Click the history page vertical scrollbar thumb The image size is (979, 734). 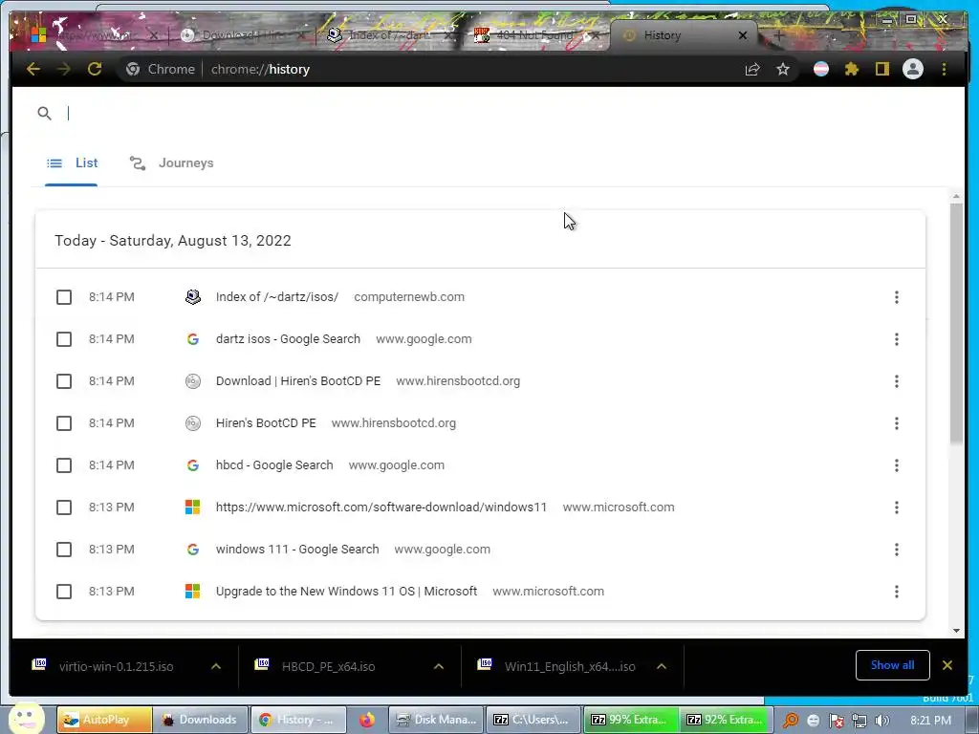(956, 323)
